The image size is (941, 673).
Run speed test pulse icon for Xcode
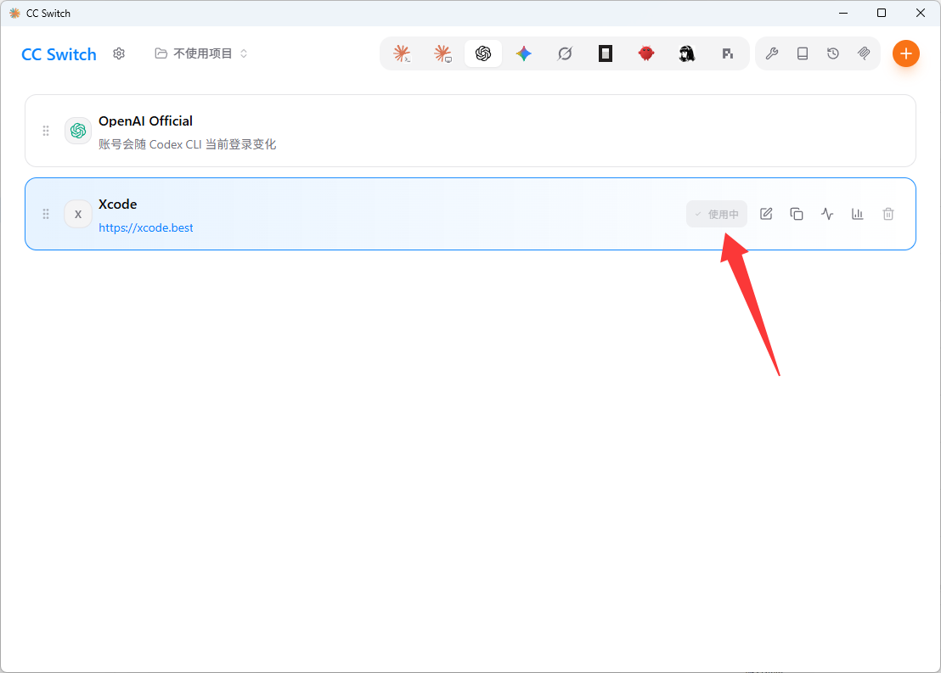pyautogui.click(x=827, y=214)
